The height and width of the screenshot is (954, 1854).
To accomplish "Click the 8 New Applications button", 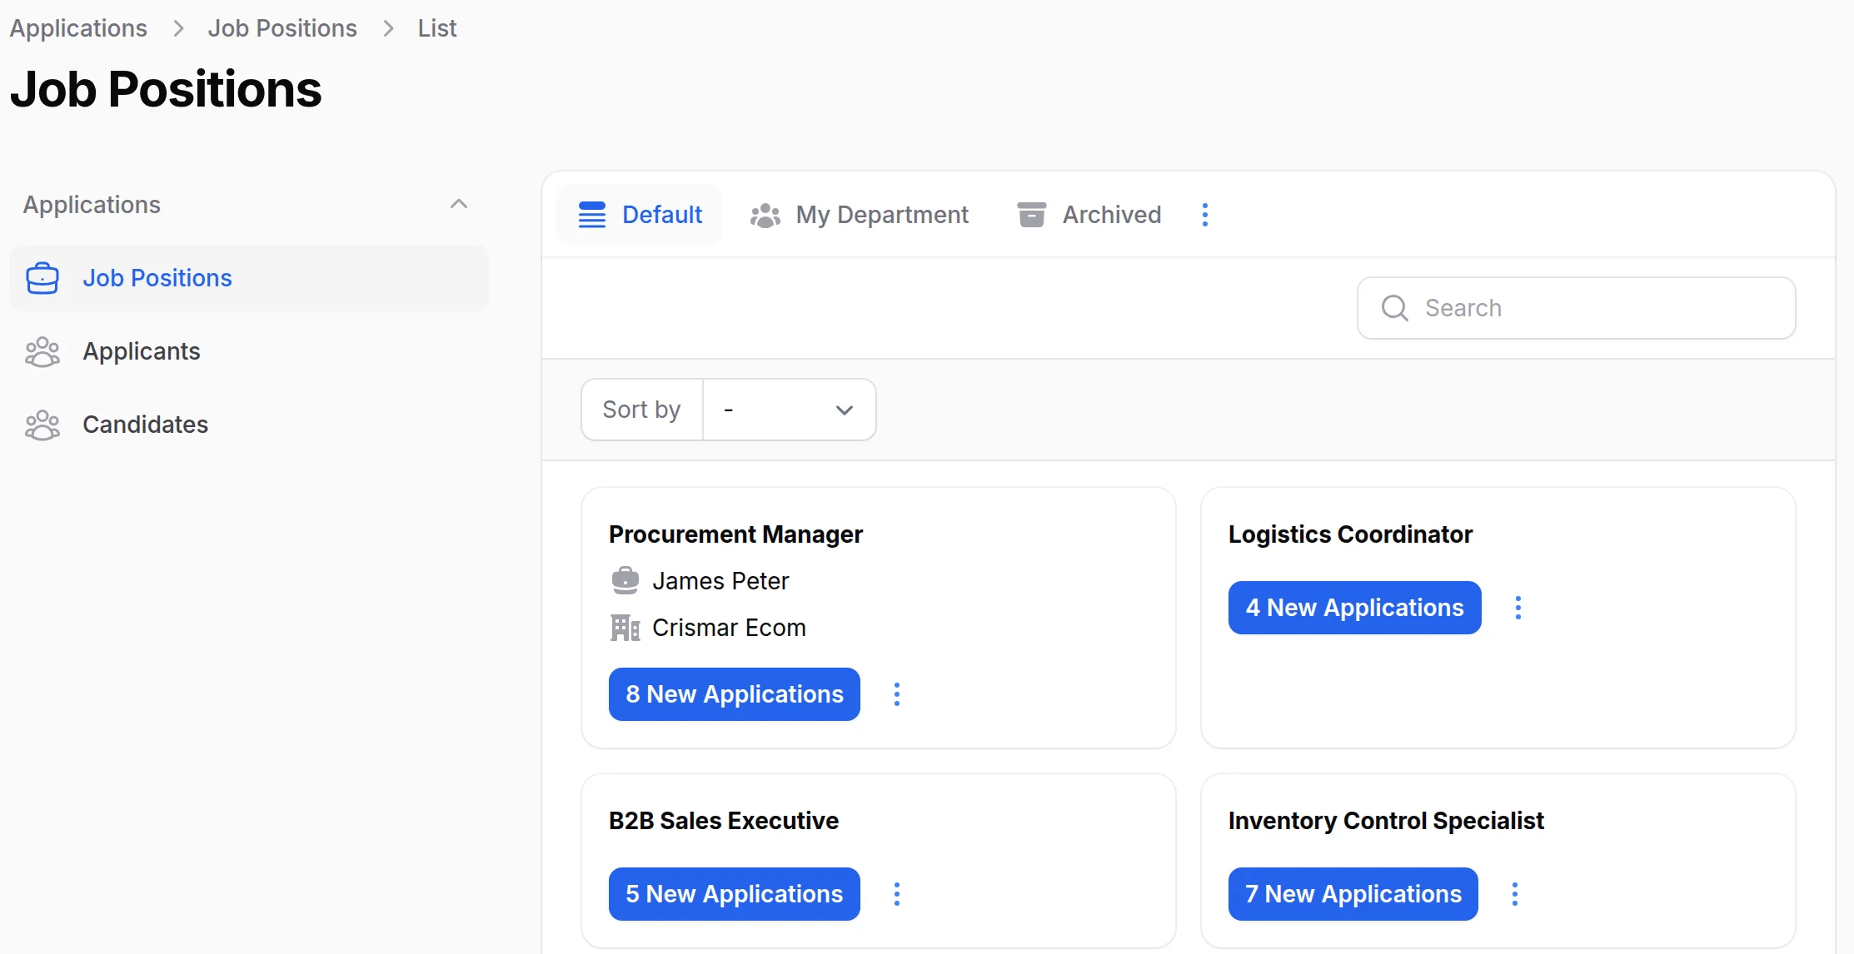I will coord(734,694).
